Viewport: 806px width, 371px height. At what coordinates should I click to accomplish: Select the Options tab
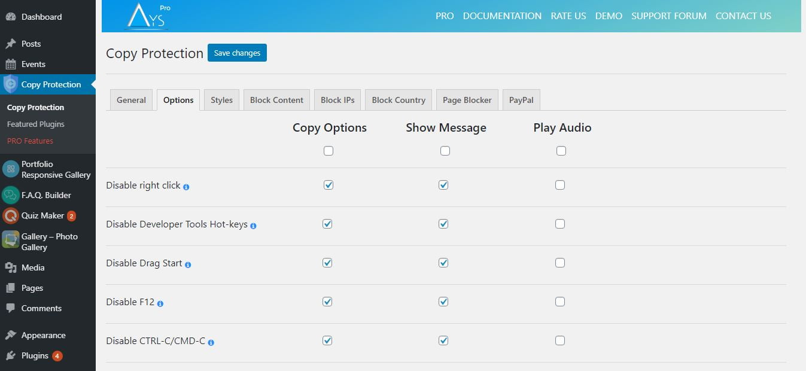(178, 100)
